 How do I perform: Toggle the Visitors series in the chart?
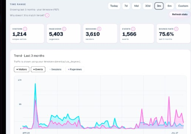pyautogui.click(x=22, y=69)
